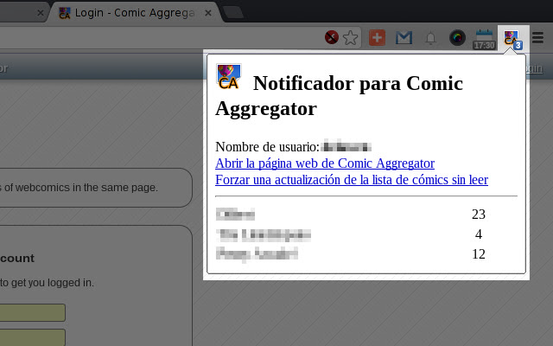This screenshot has height=346, width=553.
Task: Click 'Forzar una actualización' unread comics link
Action: click(x=352, y=180)
